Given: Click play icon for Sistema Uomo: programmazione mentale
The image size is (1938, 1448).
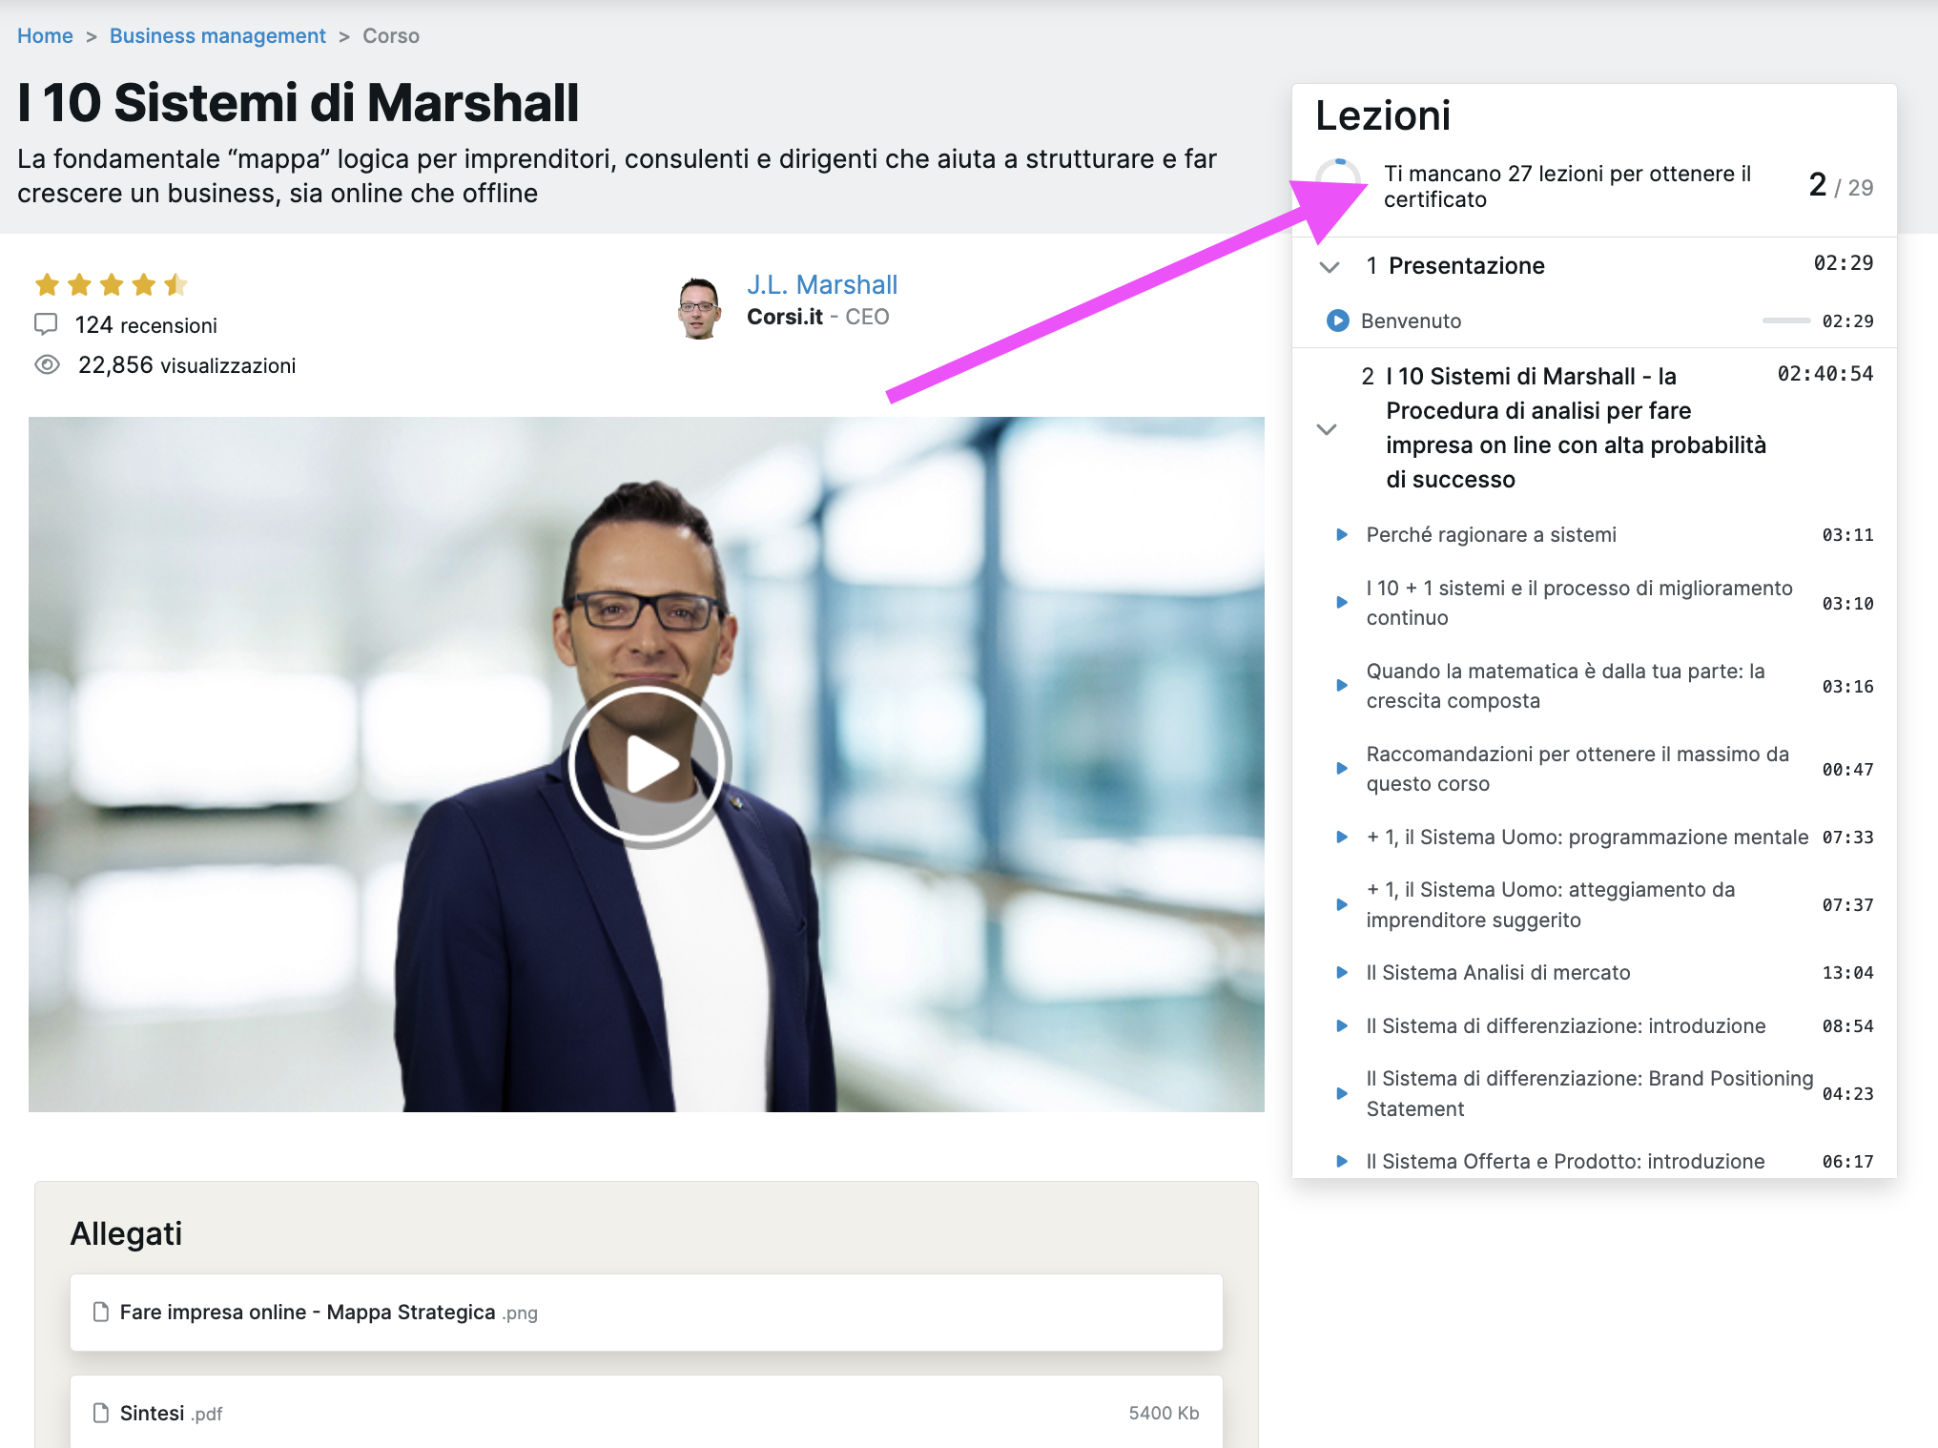Looking at the screenshot, I should coord(1342,837).
